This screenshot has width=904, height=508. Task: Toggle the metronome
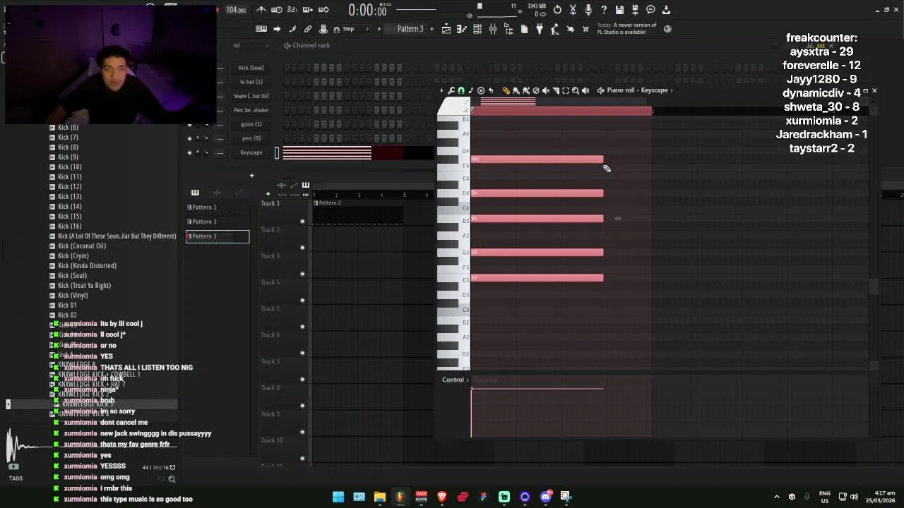click(261, 10)
